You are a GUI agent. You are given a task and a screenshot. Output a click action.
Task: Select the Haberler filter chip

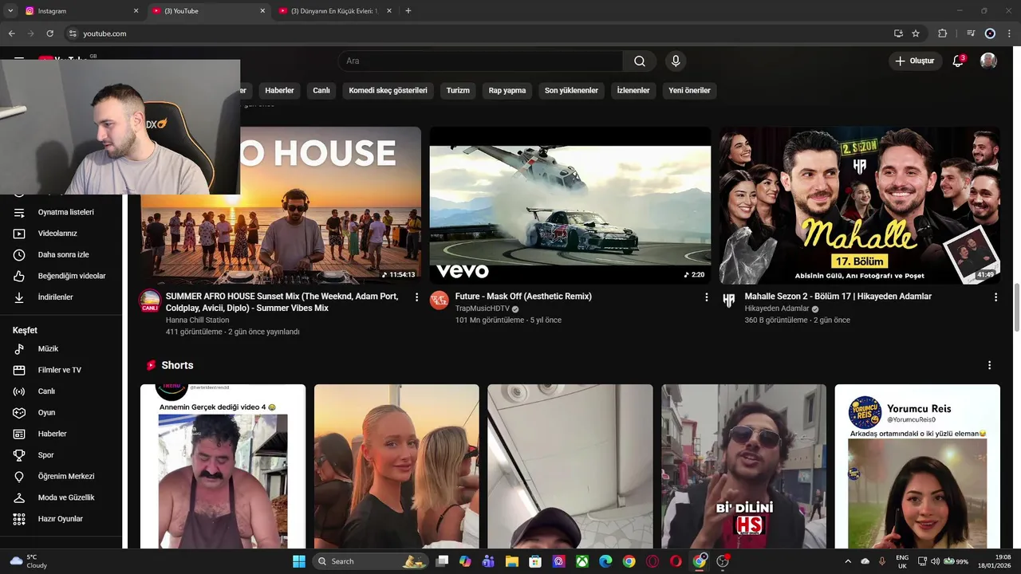click(x=279, y=91)
